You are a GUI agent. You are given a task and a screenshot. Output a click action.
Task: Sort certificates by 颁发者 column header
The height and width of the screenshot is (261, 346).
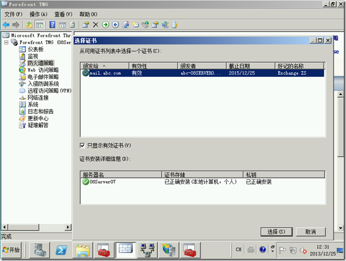[202, 66]
